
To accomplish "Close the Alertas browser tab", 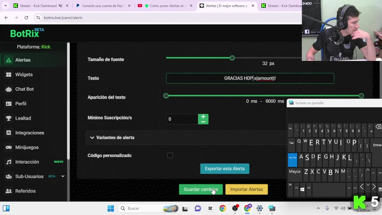I will [253, 6].
